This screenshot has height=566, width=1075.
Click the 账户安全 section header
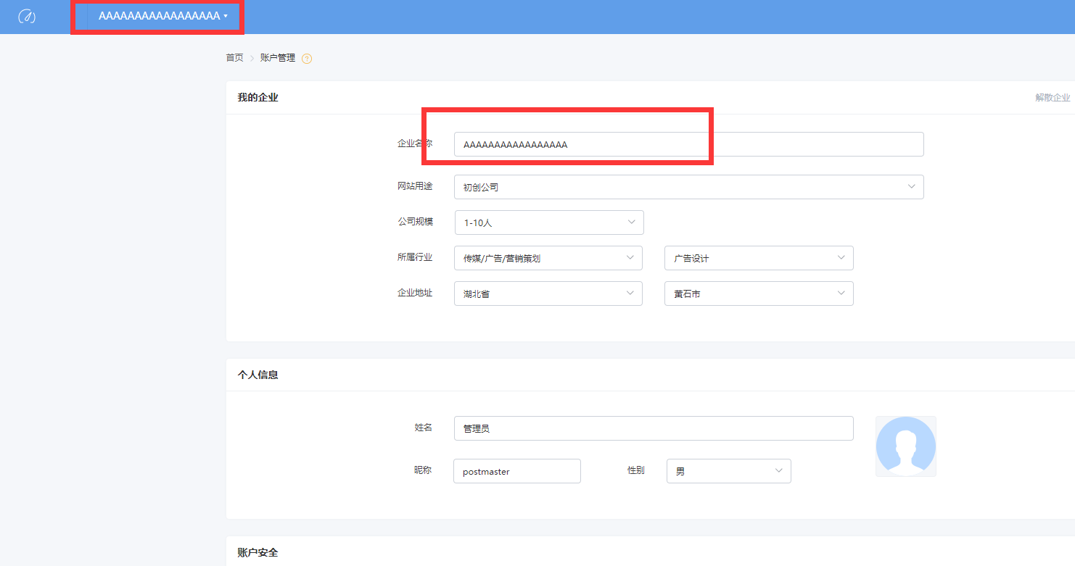point(258,552)
